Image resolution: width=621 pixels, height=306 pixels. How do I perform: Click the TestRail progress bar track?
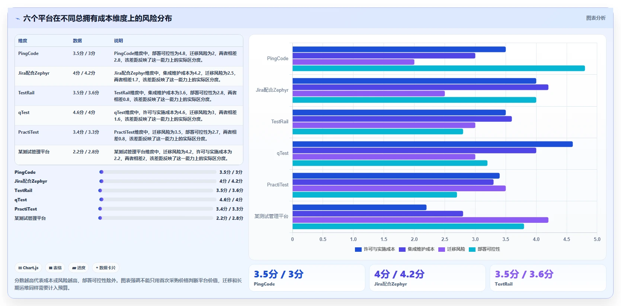point(156,191)
